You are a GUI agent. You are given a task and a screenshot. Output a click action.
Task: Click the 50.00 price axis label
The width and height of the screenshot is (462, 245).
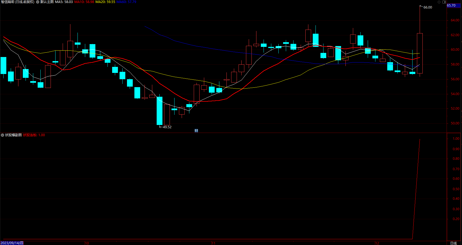coord(455,123)
